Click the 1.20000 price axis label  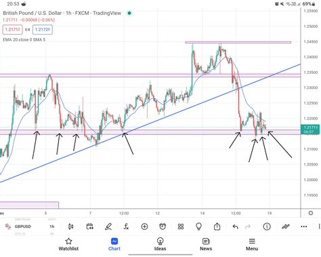311,180
